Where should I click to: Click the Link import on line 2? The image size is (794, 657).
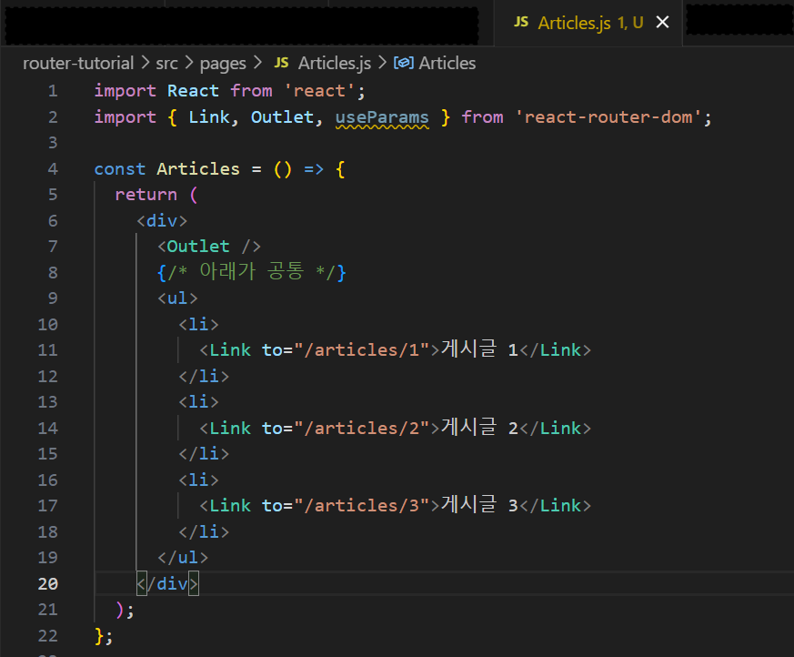coord(208,117)
